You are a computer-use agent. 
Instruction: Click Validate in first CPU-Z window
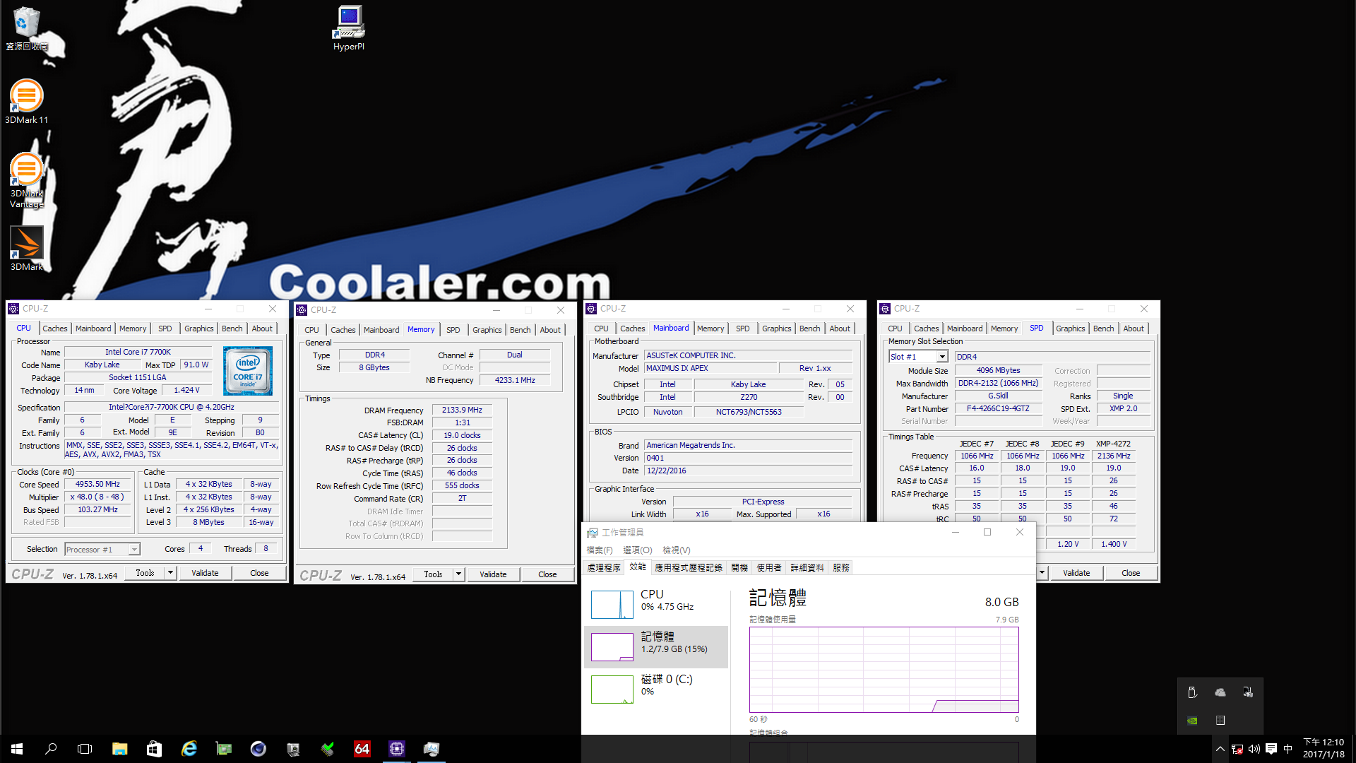point(205,573)
